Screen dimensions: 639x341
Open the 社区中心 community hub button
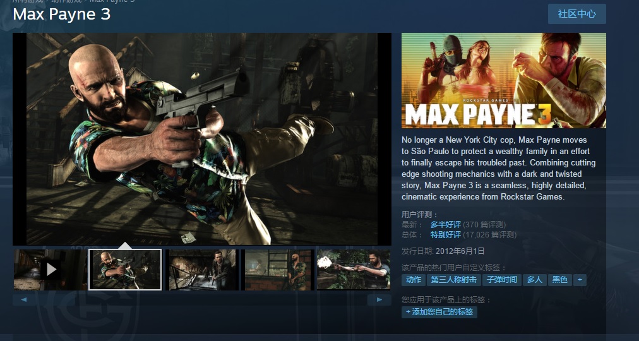coord(576,14)
